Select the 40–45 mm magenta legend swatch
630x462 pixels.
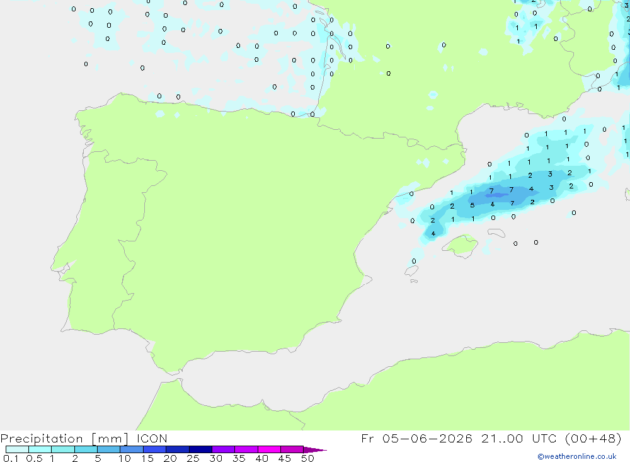click(x=269, y=449)
